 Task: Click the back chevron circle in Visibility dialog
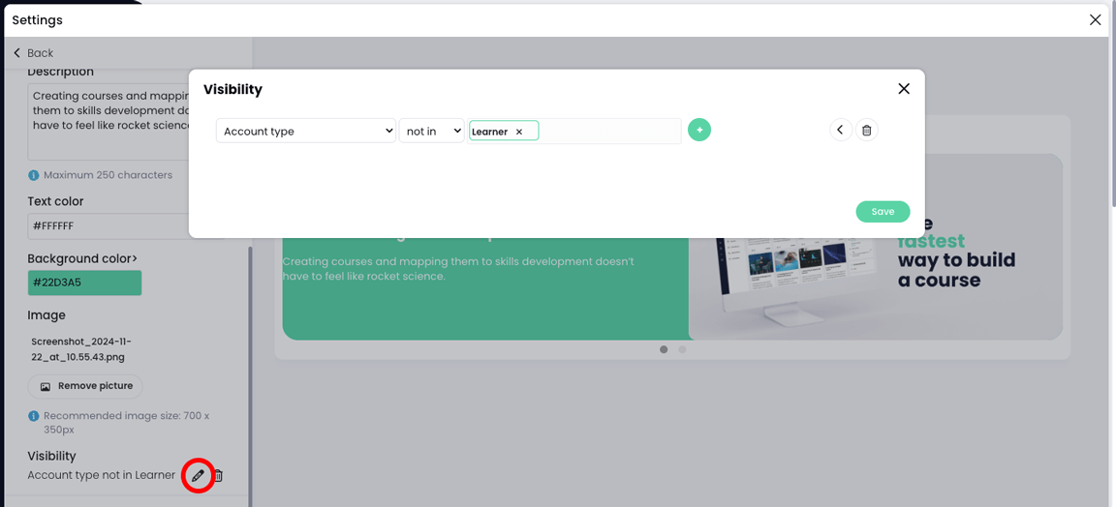(841, 130)
